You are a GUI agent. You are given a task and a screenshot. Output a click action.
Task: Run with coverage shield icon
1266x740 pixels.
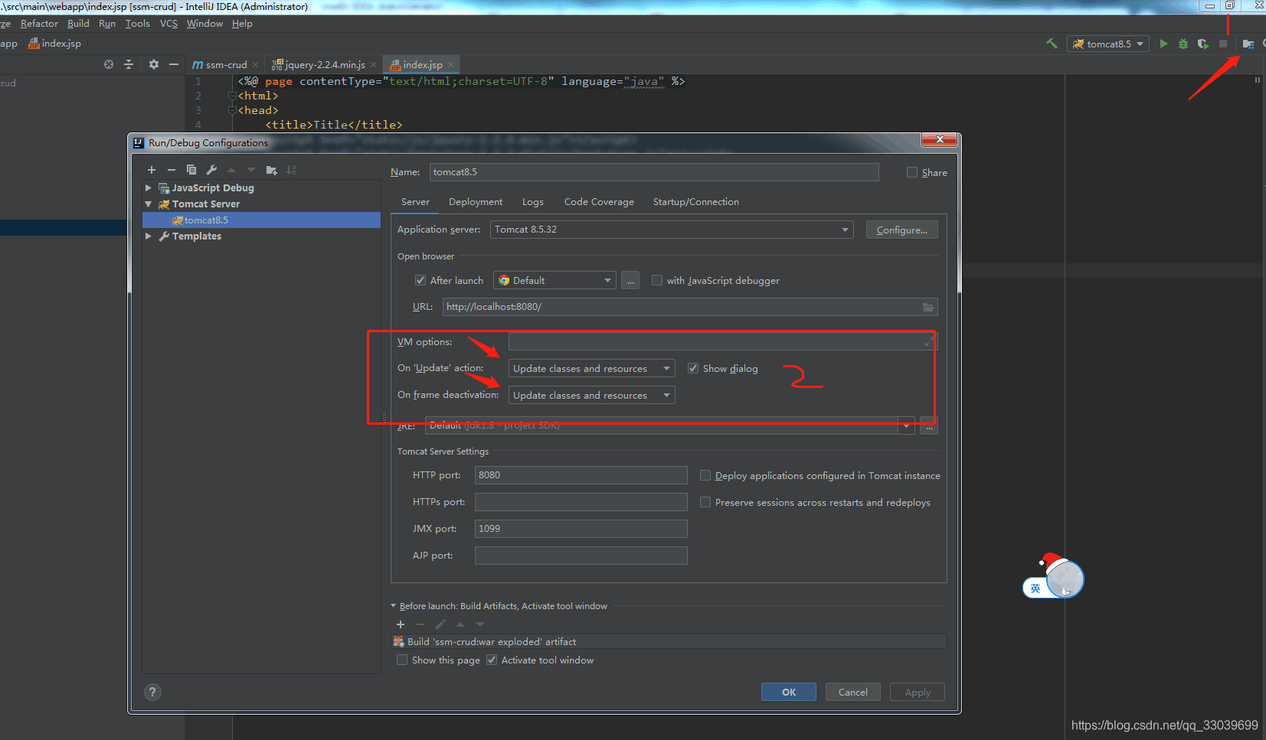[1203, 44]
